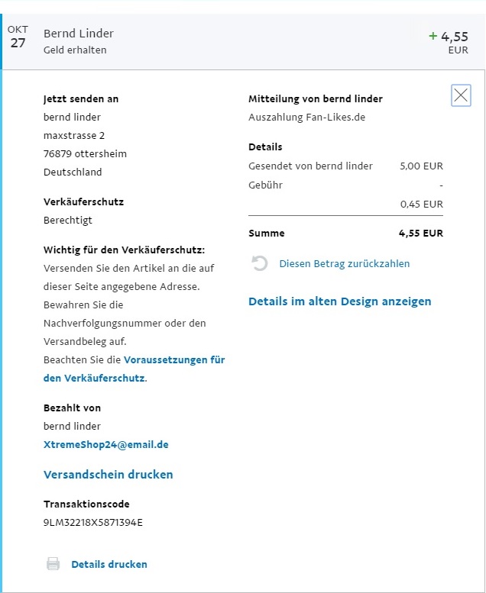Click the OKT 27 date badge
Viewport: 486px width, 593px height.
18,37
